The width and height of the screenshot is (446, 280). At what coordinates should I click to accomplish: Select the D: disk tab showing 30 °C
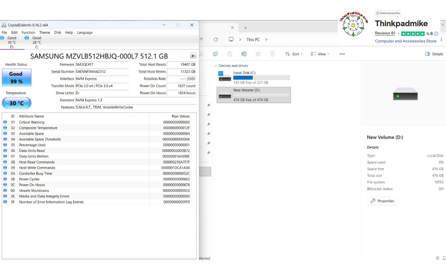click(x=12, y=43)
